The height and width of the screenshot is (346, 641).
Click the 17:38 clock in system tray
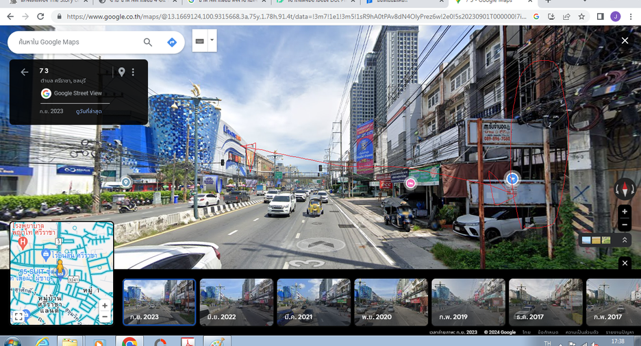618,341
